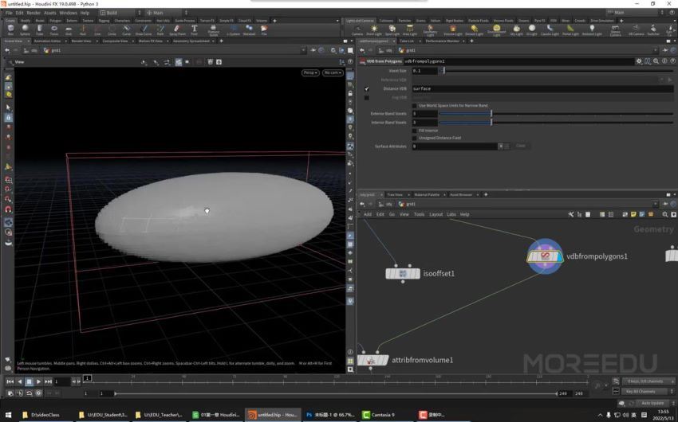
Task: Click the sticky note icon in network toolbar
Action: 633,214
